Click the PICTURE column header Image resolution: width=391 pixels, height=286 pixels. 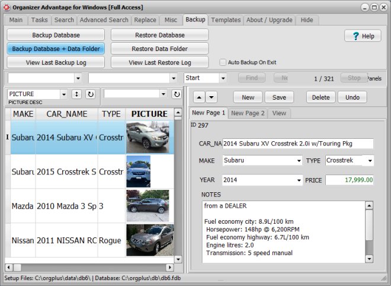(149, 114)
